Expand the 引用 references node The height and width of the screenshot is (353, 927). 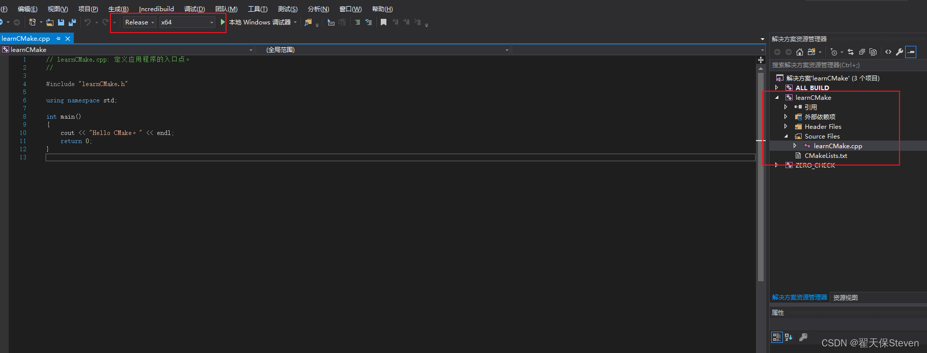coord(786,107)
